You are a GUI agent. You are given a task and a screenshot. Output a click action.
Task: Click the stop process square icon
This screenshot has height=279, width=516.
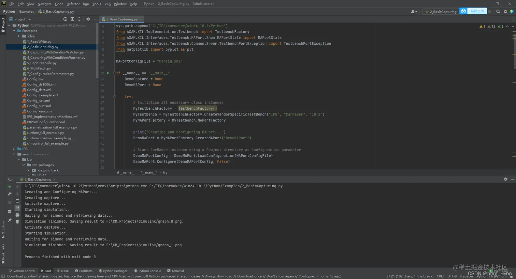pos(10,202)
